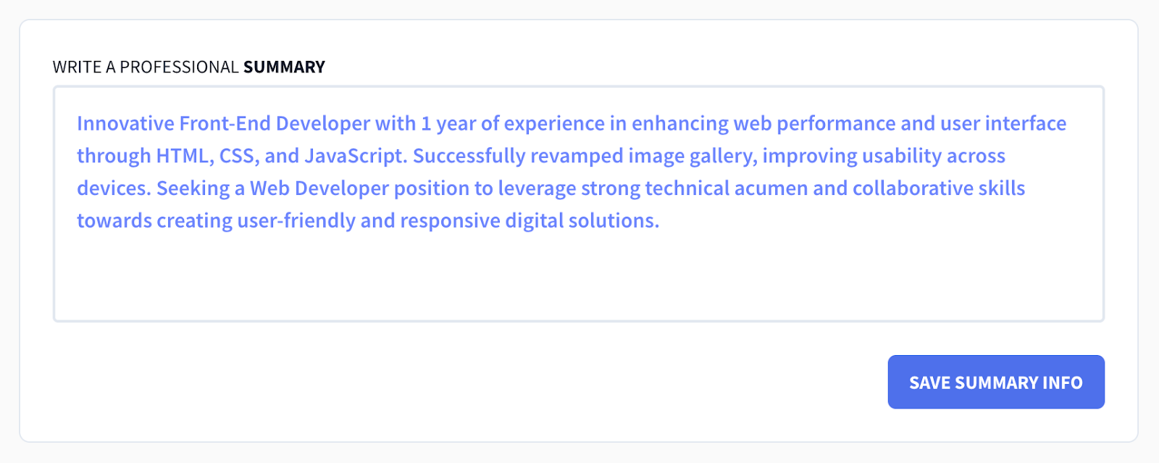Click the SAVE SUMMARY INFO button
The height and width of the screenshot is (463, 1159).
[x=995, y=382]
